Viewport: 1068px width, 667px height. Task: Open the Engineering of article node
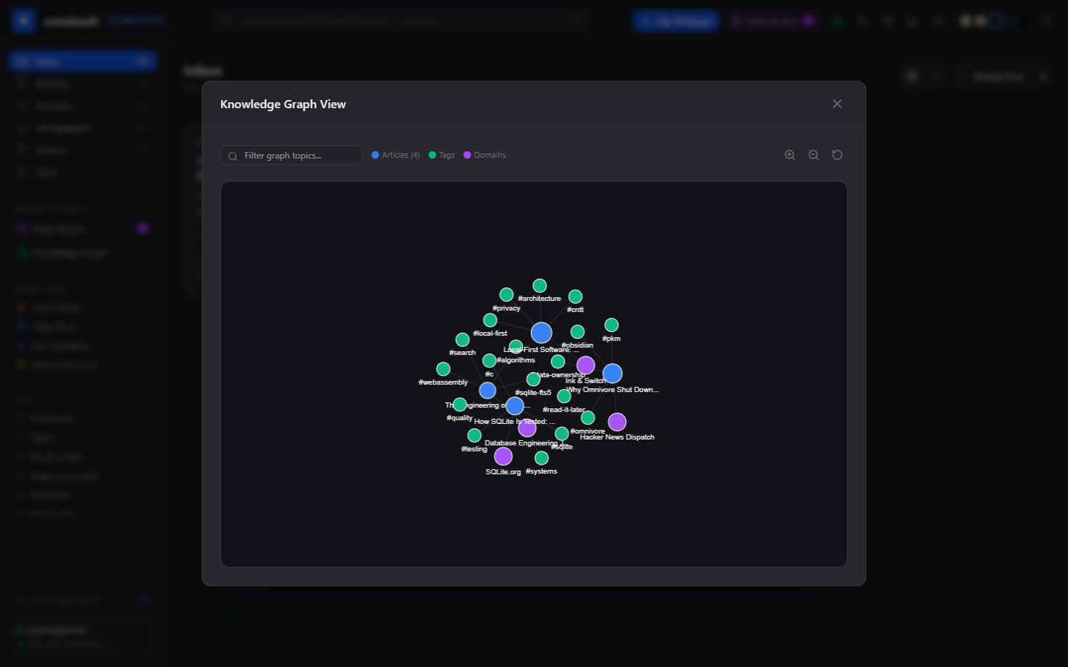tap(487, 391)
